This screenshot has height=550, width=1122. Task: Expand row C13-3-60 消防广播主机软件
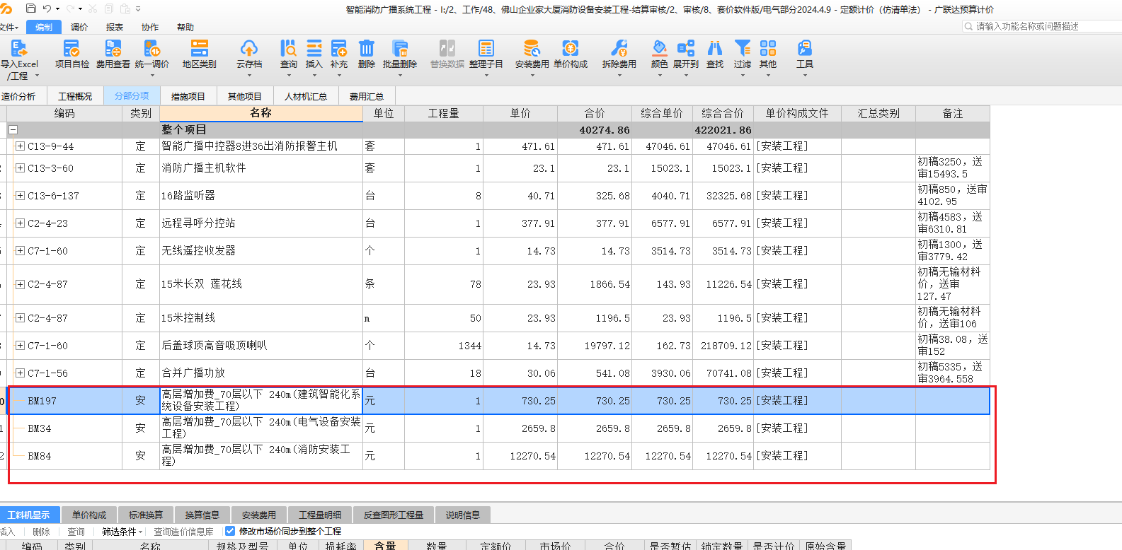coord(20,168)
